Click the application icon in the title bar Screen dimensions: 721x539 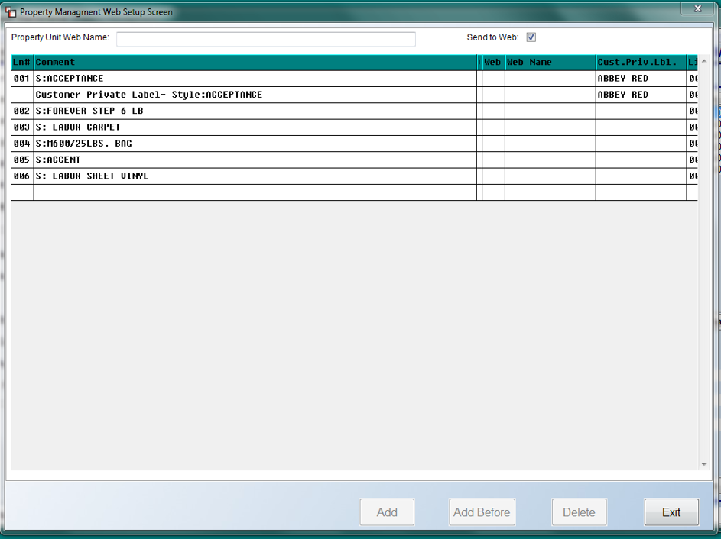[11, 11]
